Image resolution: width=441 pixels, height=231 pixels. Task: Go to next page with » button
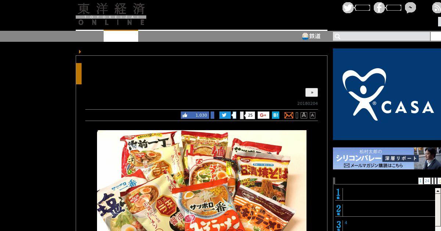pos(312,92)
